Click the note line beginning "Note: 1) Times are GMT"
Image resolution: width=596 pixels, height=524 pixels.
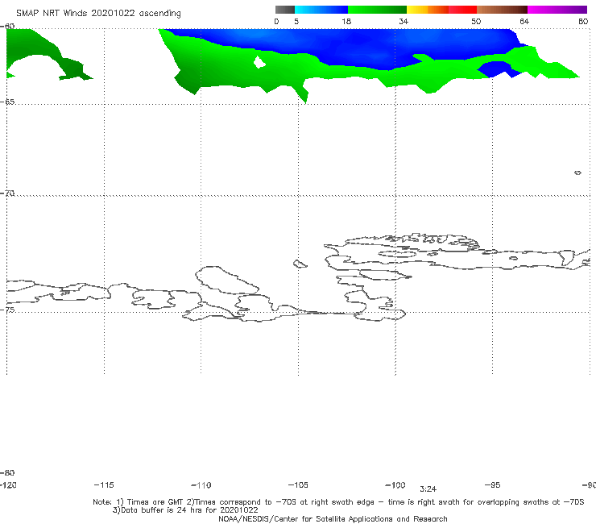pos(338,502)
